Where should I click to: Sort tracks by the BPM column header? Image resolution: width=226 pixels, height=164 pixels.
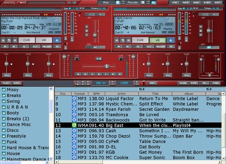(96, 94)
